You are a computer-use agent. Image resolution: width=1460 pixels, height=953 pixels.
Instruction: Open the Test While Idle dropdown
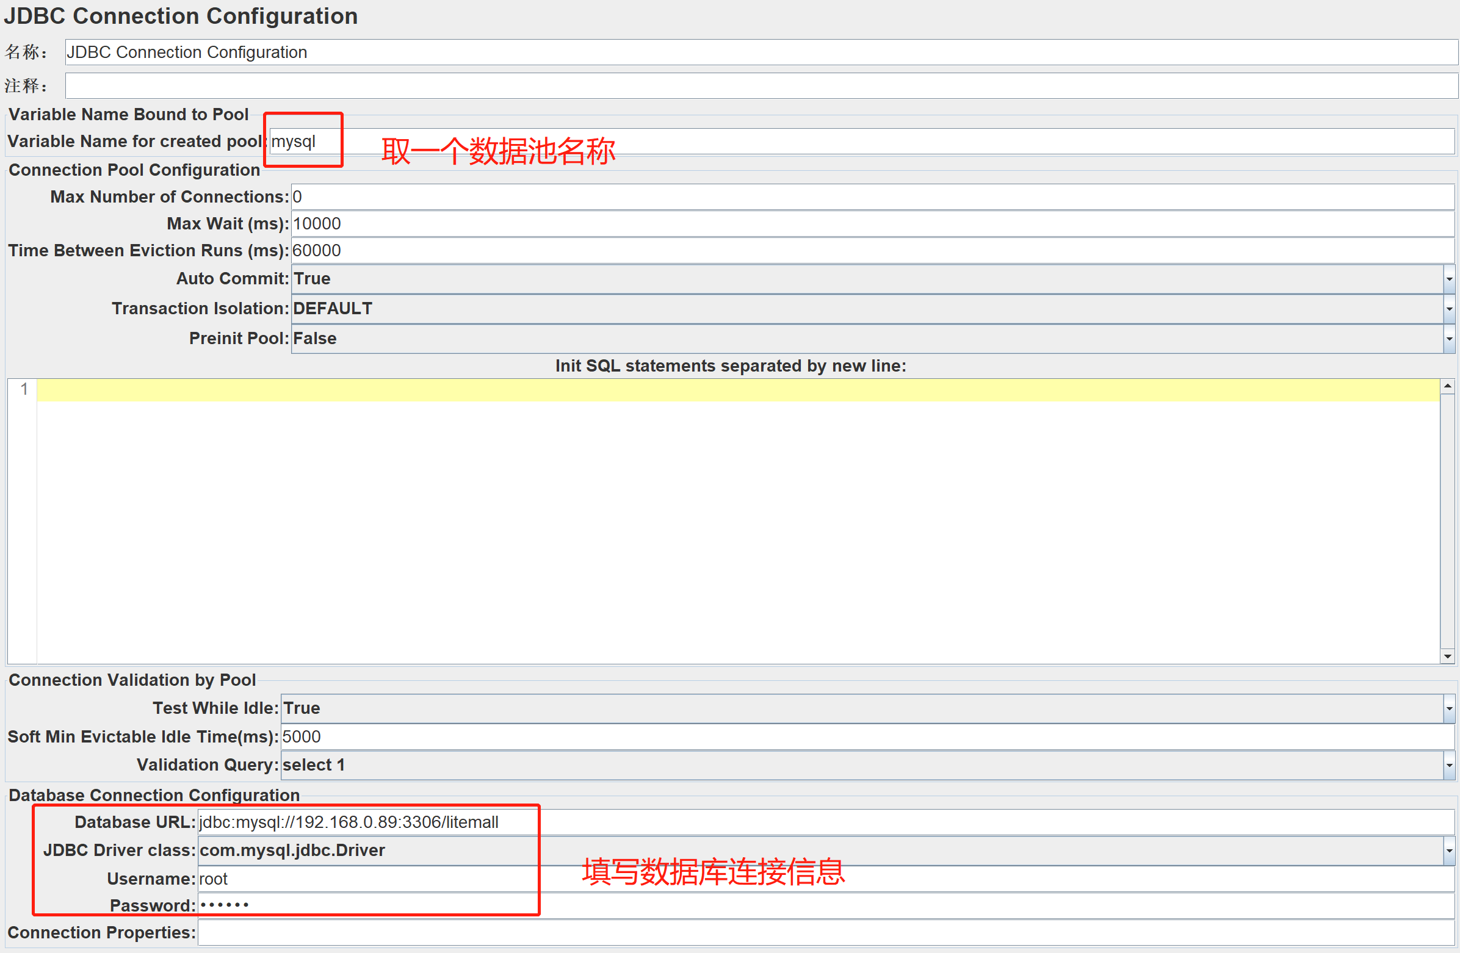[1449, 708]
